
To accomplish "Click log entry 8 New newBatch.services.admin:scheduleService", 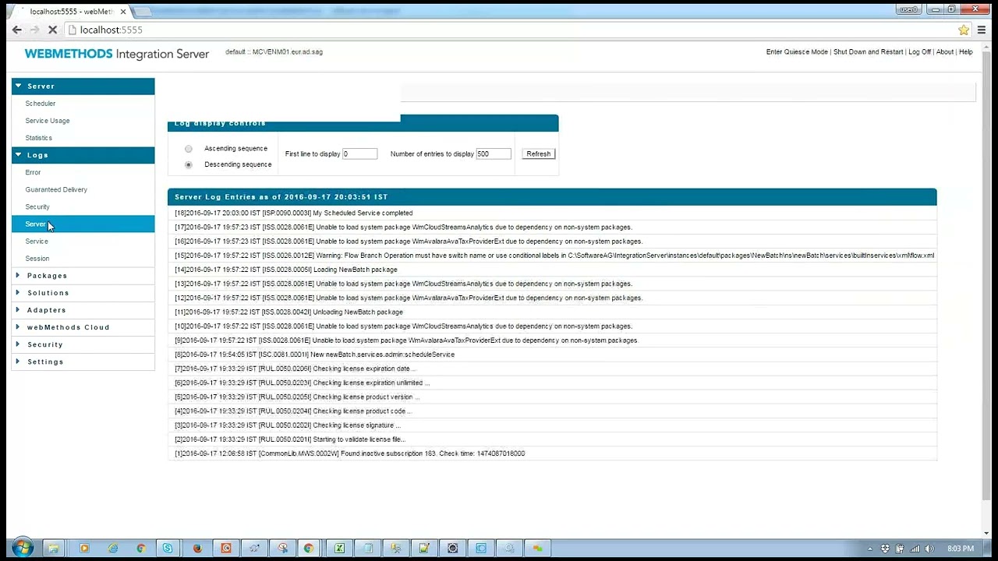I will pos(552,355).
